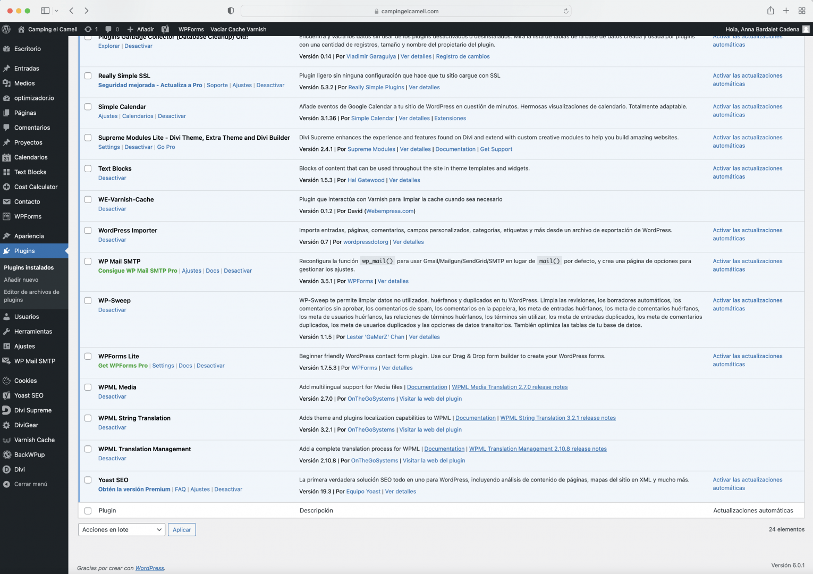Open Añadir nuevo under Plugins

pos(21,280)
